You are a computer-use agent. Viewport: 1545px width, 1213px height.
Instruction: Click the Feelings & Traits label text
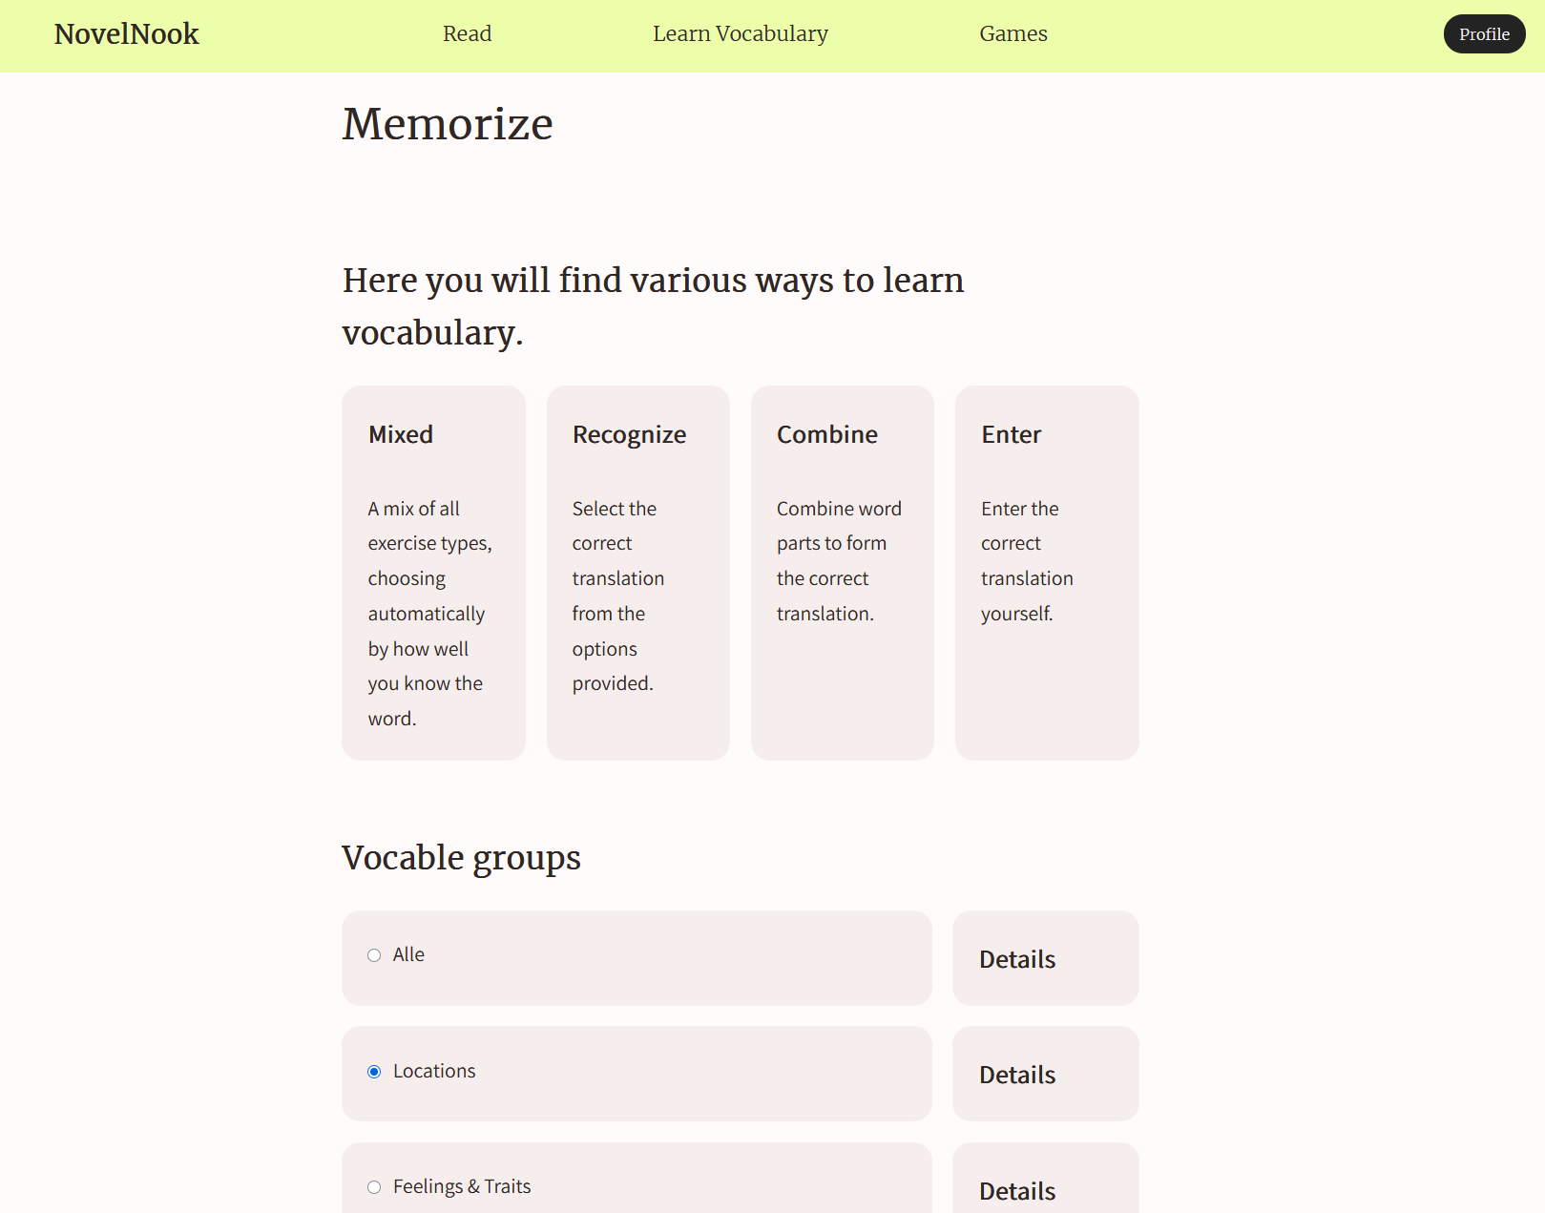coord(462,1186)
